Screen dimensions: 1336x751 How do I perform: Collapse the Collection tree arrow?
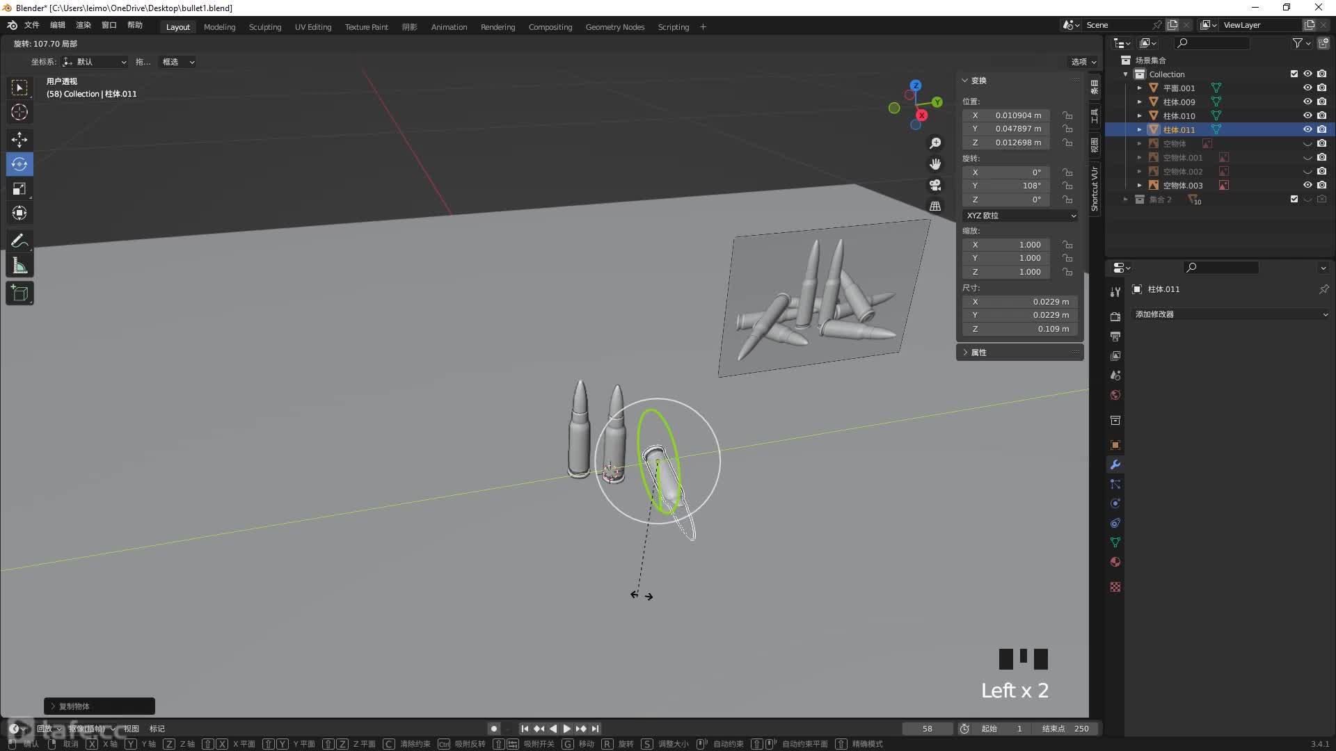coord(1126,74)
